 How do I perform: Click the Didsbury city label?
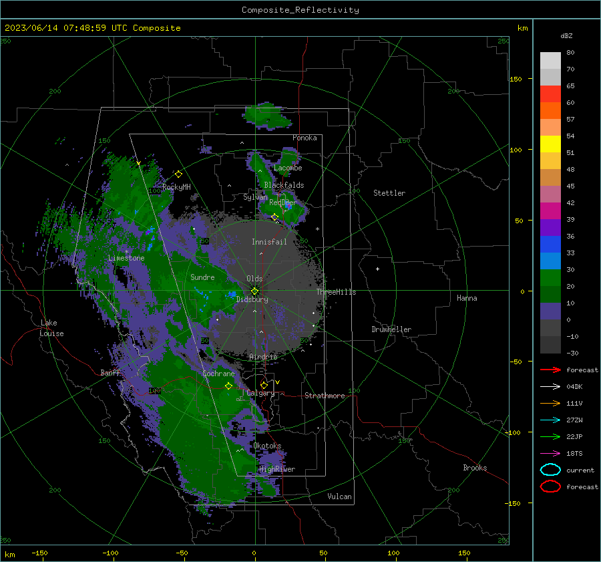click(x=252, y=299)
